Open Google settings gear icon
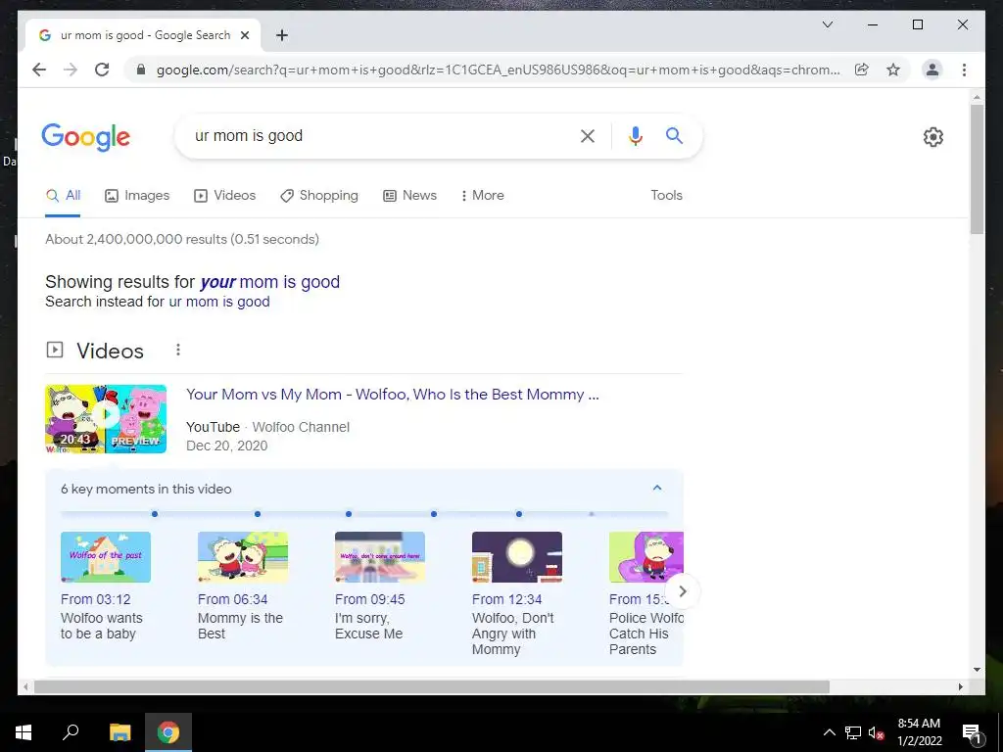 [933, 137]
